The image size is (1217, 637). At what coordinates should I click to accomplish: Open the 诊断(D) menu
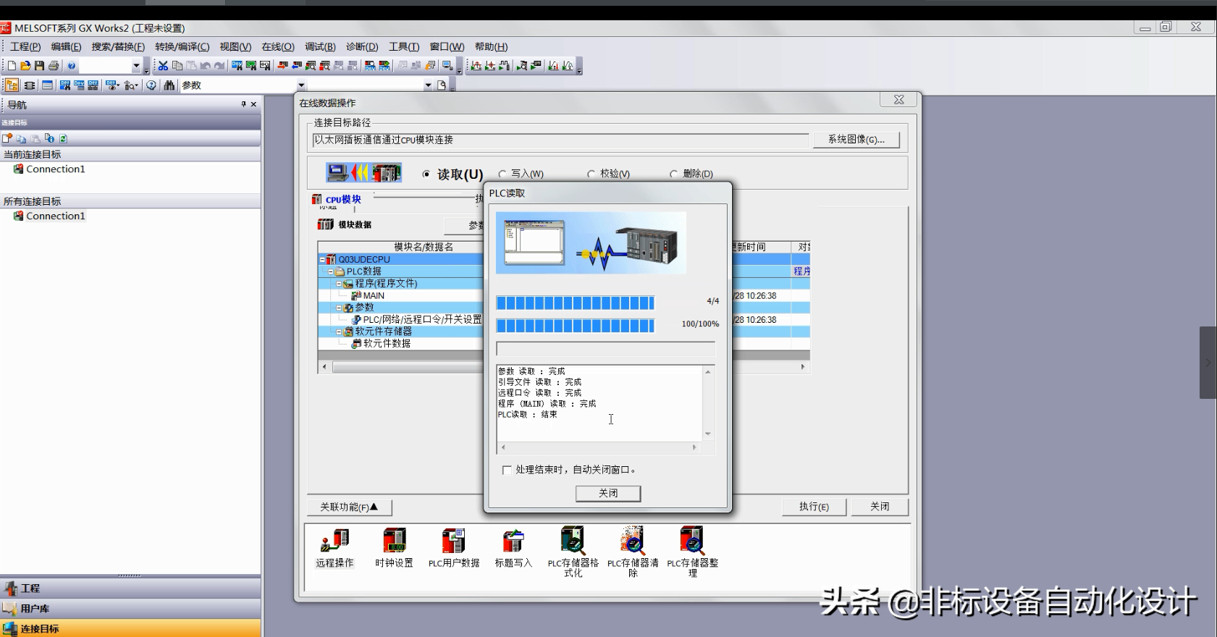(362, 46)
